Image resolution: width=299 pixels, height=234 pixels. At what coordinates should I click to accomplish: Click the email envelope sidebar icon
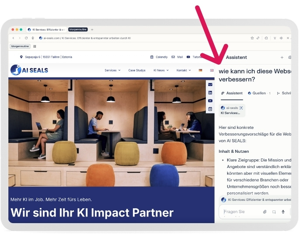(x=210, y=85)
